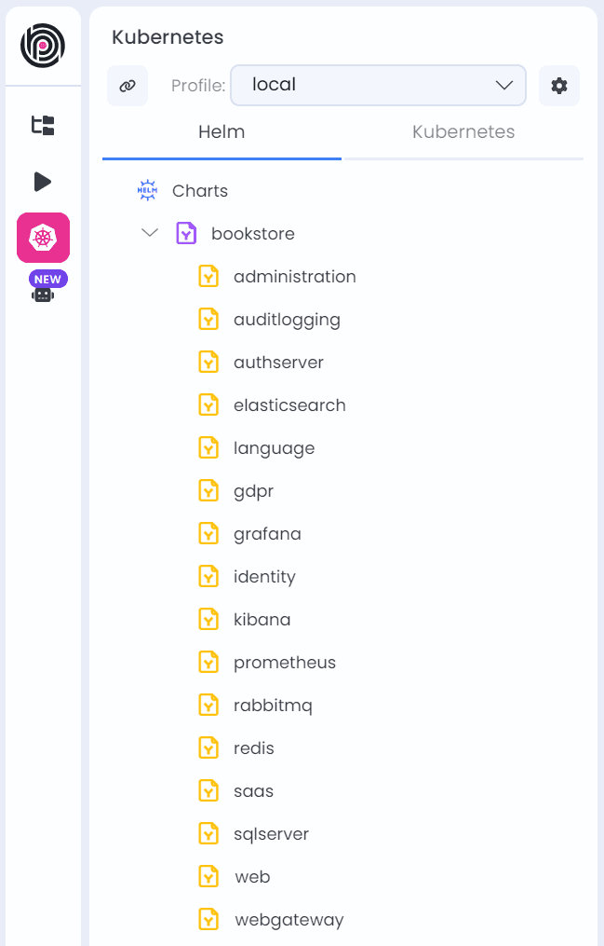Open the Profile dropdown showing local
This screenshot has width=604, height=946.
[x=378, y=85]
